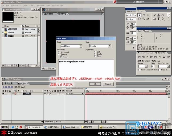Toggle audio speaker icon in Time Controls
The height and width of the screenshot is (136, 172).
[160, 57]
